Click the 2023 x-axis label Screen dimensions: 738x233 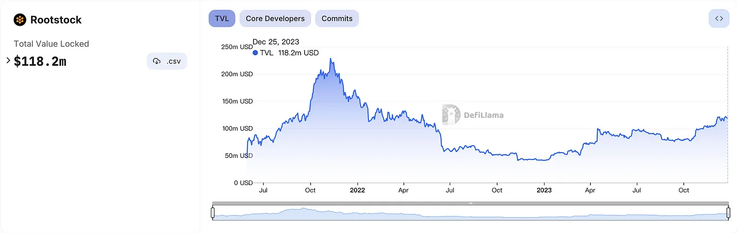[544, 190]
